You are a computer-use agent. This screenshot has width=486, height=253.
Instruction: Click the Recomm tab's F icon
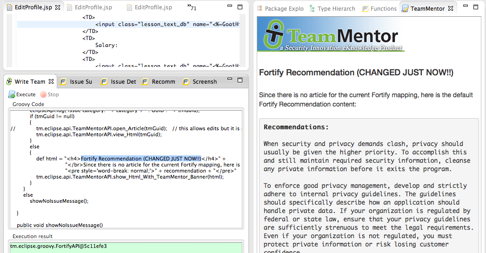click(x=145, y=82)
